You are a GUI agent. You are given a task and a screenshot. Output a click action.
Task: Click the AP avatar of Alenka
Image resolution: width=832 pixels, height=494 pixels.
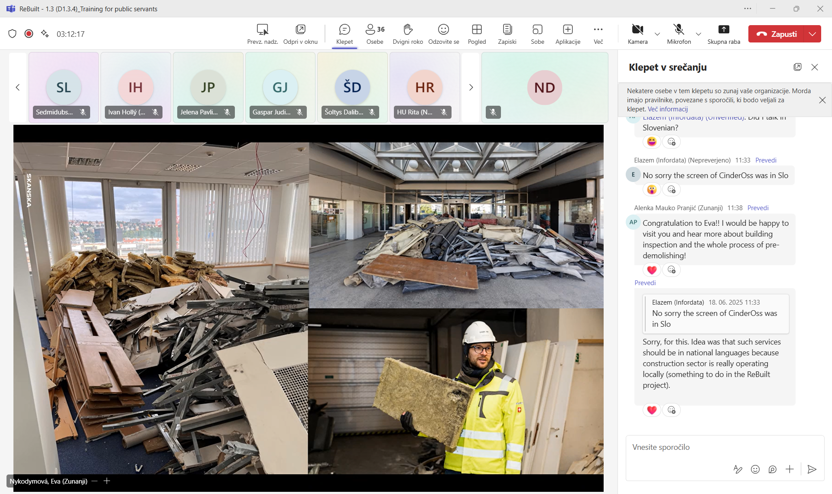click(x=633, y=222)
